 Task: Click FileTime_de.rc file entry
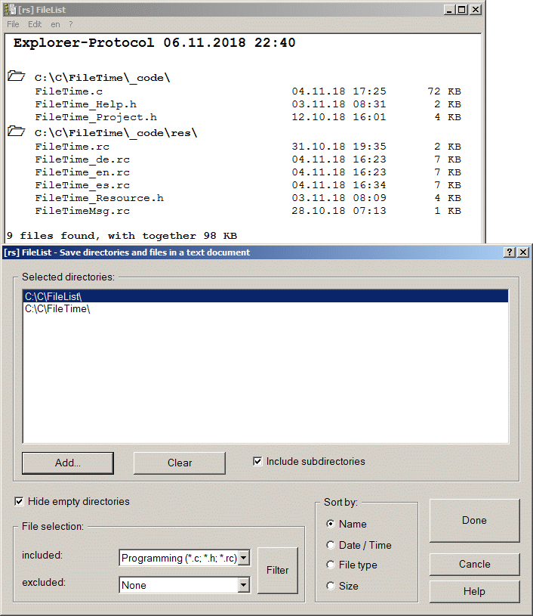tap(82, 159)
